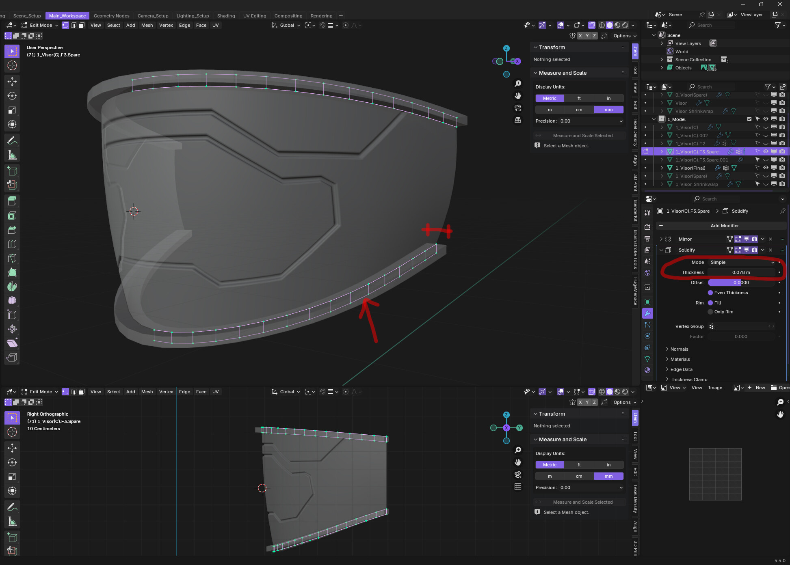Switch to the UV Editing workspace tab
790x565 pixels.
pos(255,16)
